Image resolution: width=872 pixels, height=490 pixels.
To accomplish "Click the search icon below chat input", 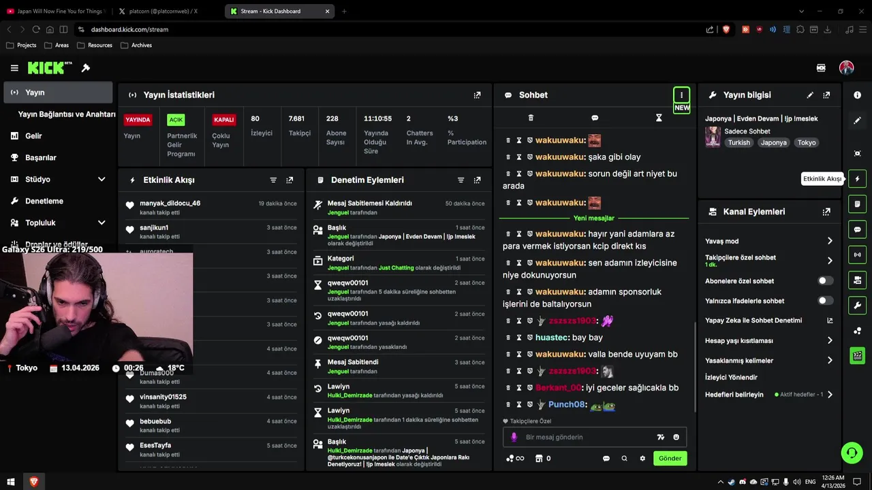I will tap(624, 459).
